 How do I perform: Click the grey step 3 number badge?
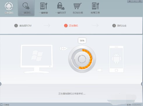(x=114, y=26)
